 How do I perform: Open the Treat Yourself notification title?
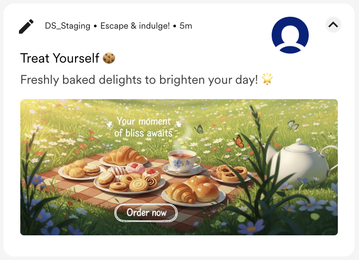tap(60, 58)
